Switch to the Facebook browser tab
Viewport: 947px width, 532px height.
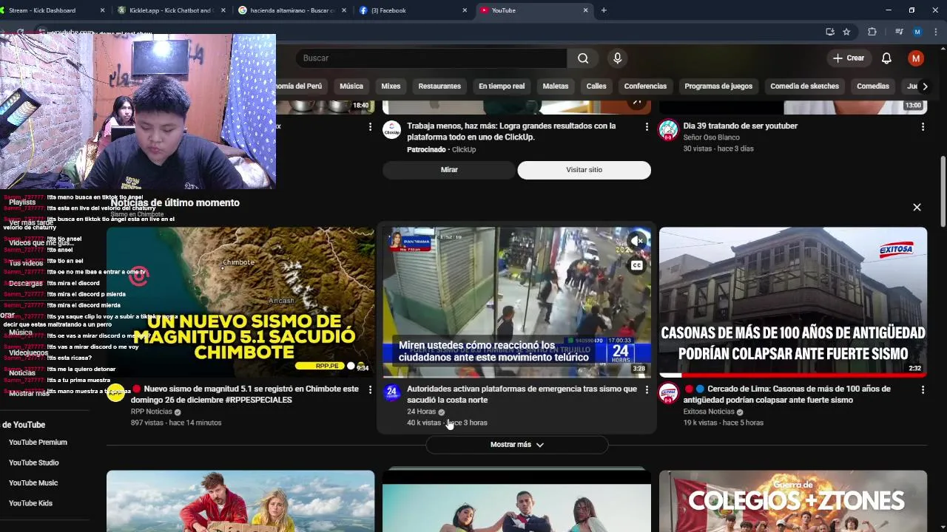coord(412,10)
